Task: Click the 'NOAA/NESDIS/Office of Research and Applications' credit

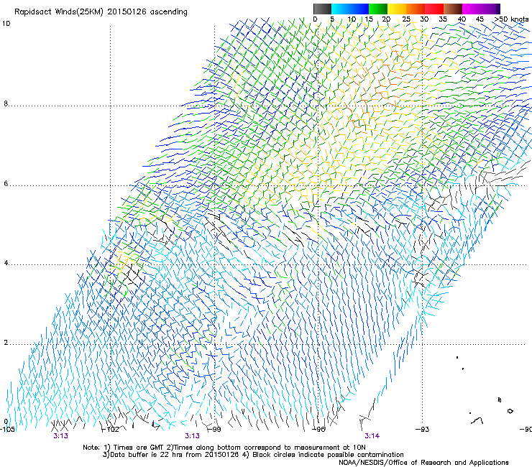Action: 423,463
